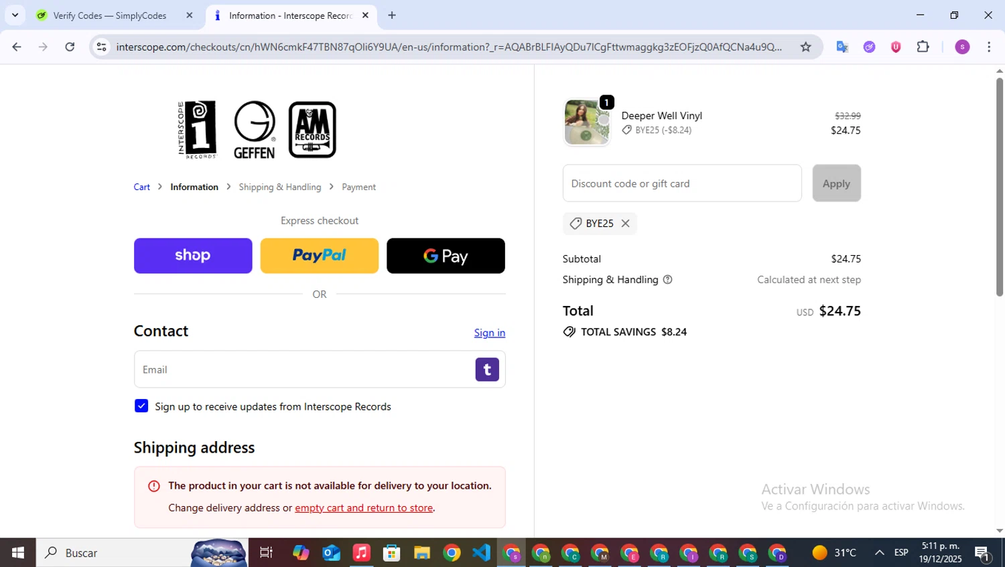Open the Chrome three-dot menu
The height and width of the screenshot is (567, 1005).
pyautogui.click(x=989, y=47)
